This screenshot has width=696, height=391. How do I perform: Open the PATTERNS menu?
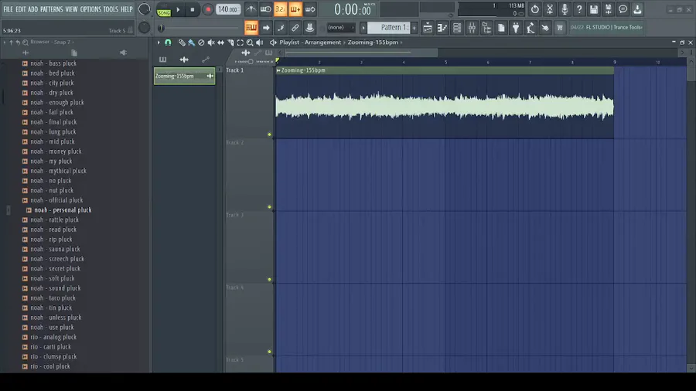tap(52, 8)
